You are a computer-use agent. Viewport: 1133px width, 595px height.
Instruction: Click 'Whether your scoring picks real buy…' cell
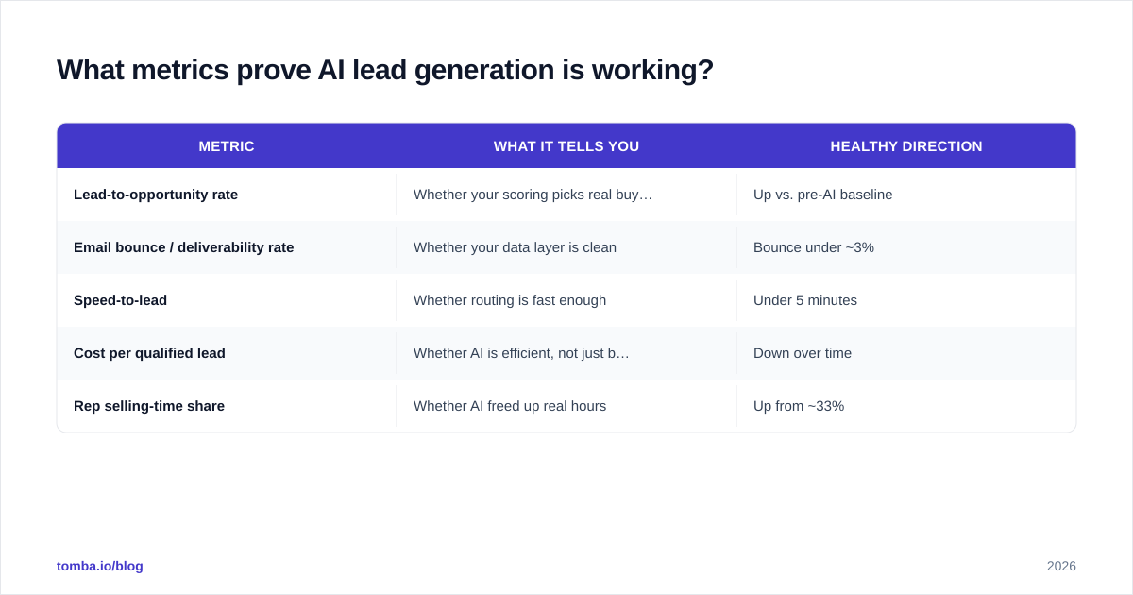(x=566, y=195)
